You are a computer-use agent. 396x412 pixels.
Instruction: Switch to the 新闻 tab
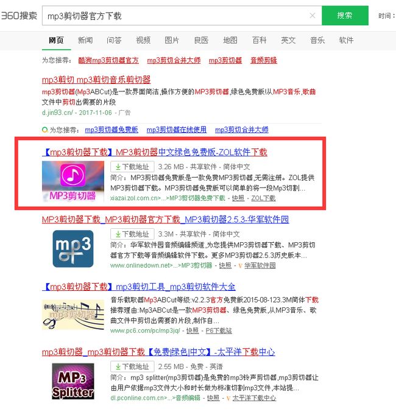click(85, 40)
